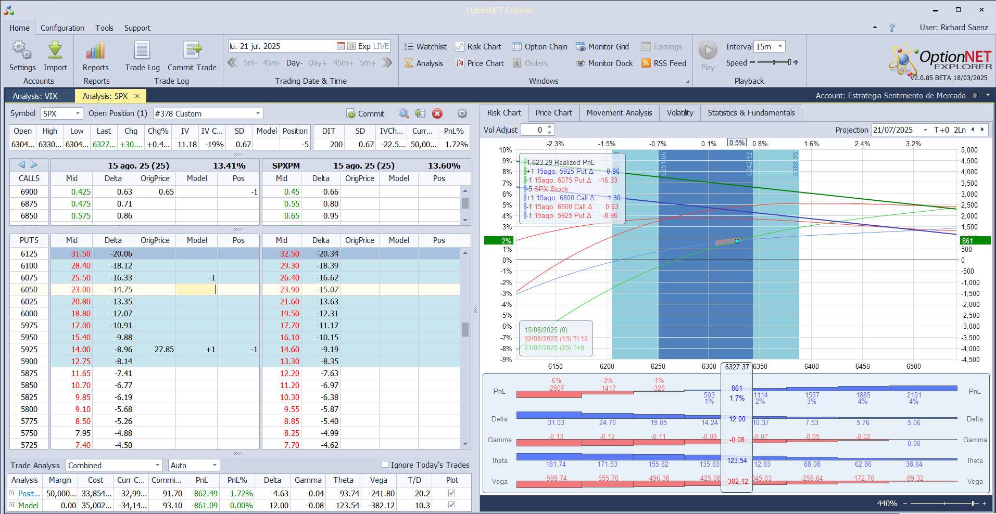Toggle the 2Ln projection lines option
996x514 pixels.
960,130
